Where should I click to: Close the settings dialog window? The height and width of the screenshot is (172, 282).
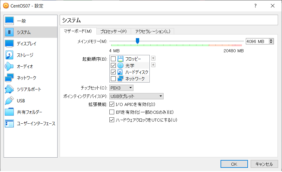click(273, 6)
